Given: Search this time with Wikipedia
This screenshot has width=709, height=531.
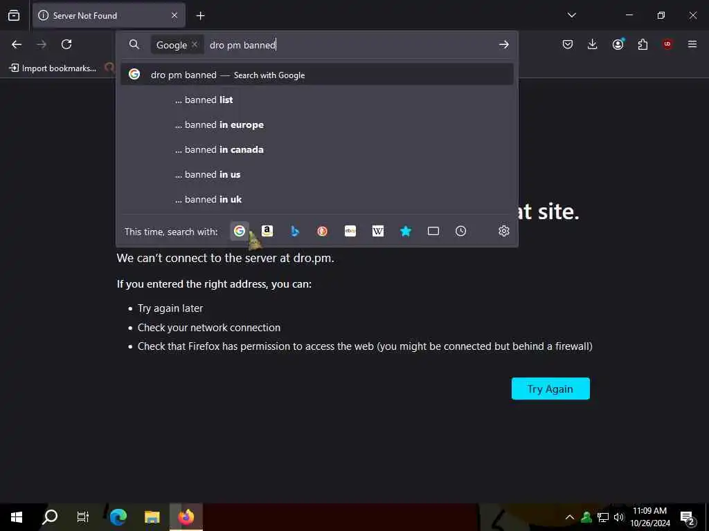Looking at the screenshot, I should [x=378, y=231].
